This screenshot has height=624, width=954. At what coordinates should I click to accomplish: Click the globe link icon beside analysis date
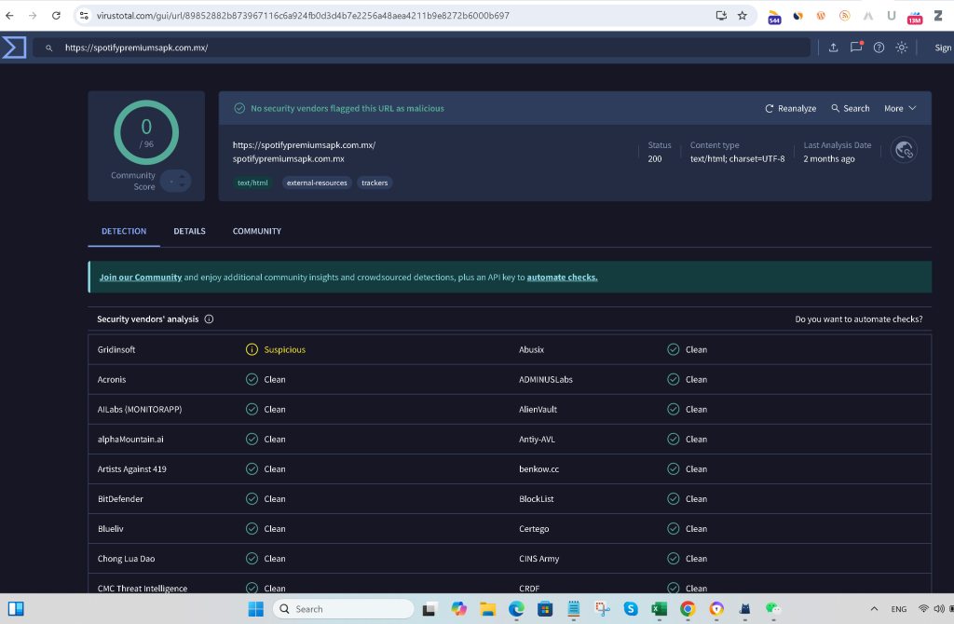[x=904, y=150]
